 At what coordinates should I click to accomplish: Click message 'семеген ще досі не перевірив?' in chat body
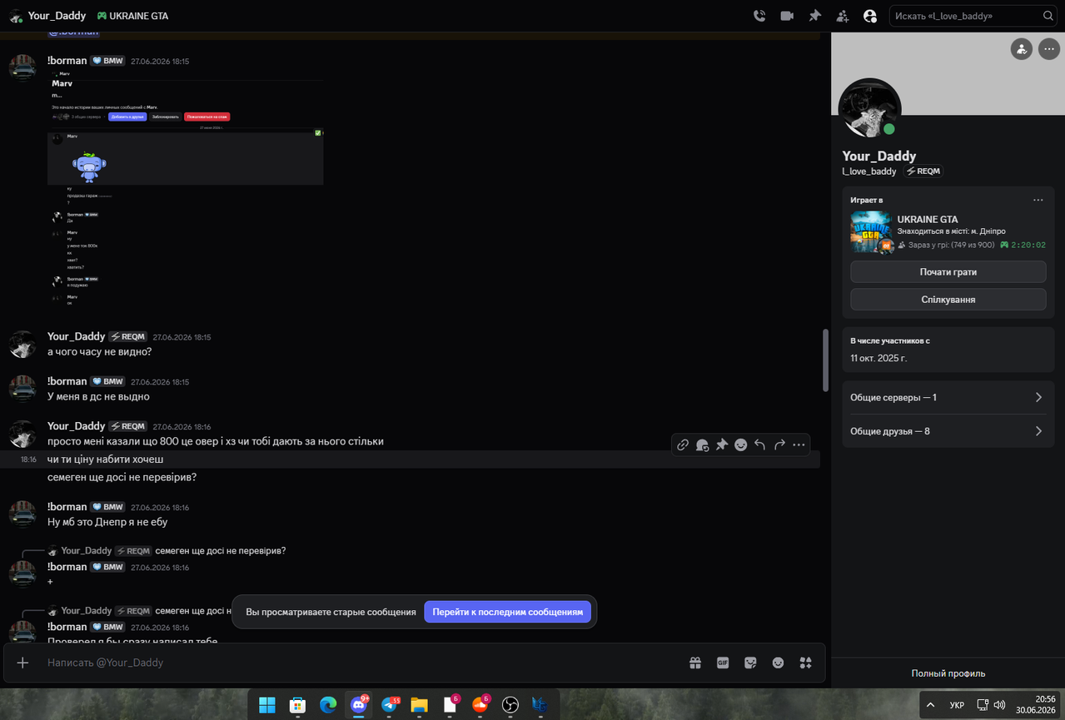(122, 477)
